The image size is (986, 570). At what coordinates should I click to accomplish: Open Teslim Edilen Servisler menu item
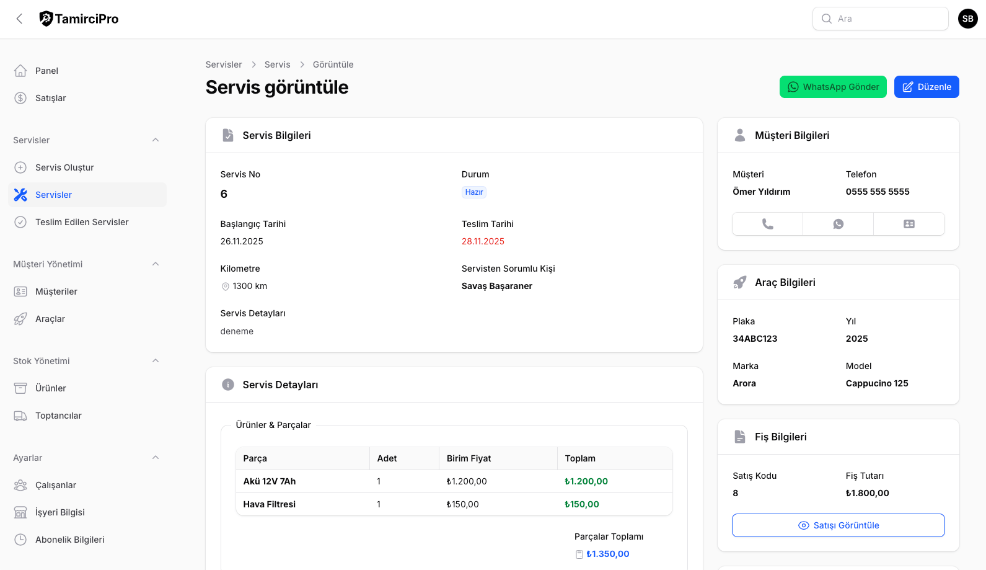pyautogui.click(x=82, y=222)
